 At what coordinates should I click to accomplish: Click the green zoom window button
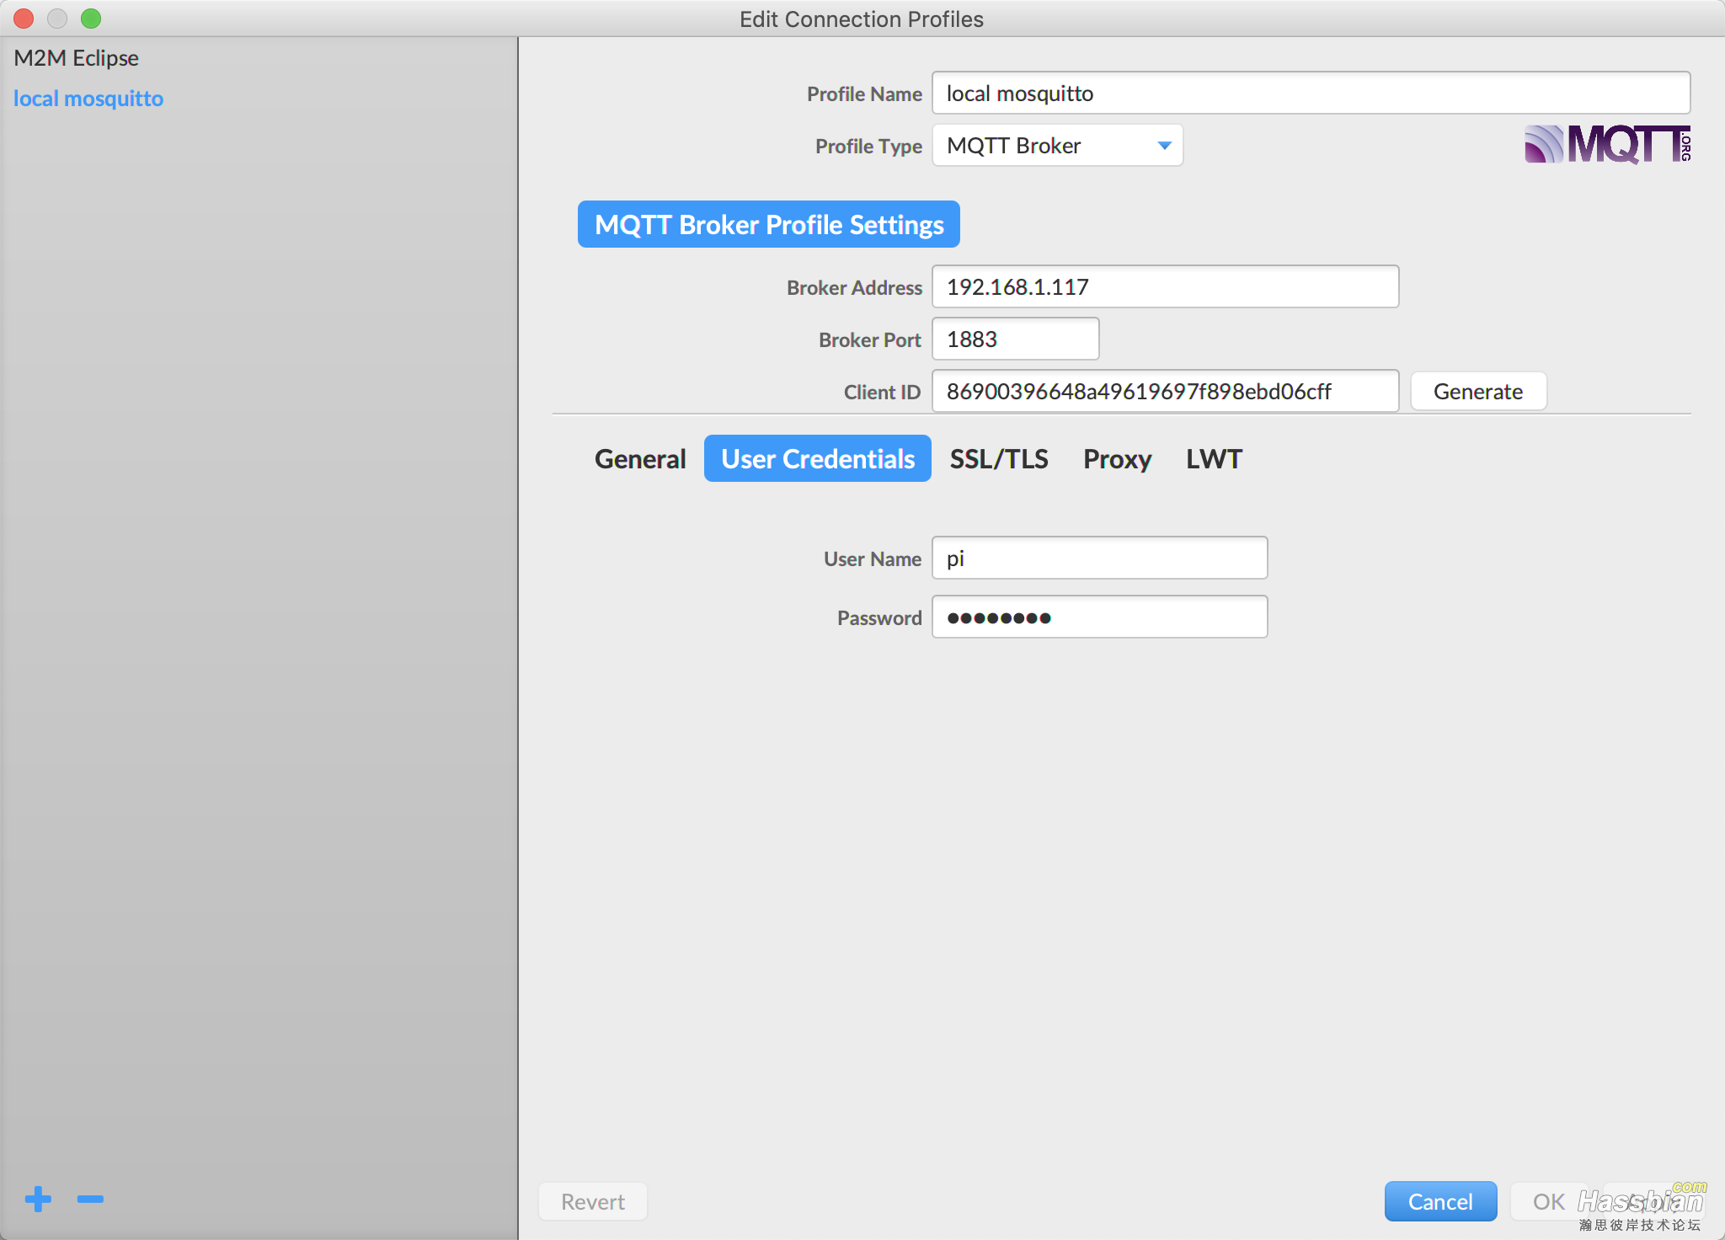(91, 19)
